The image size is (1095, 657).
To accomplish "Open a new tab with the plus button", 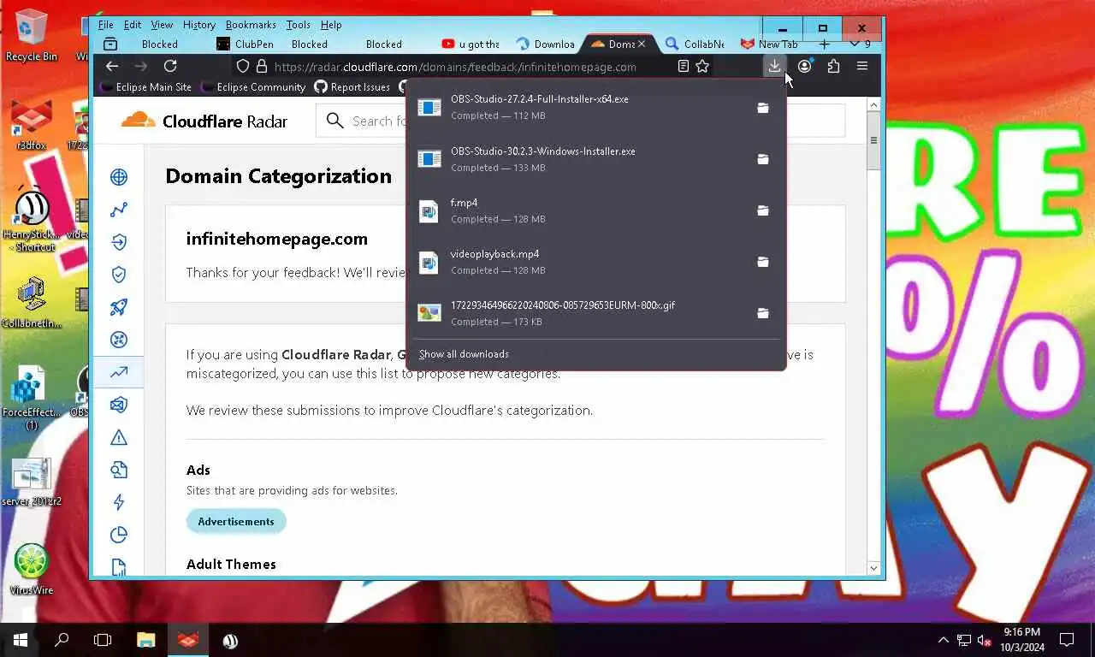I will tap(824, 44).
